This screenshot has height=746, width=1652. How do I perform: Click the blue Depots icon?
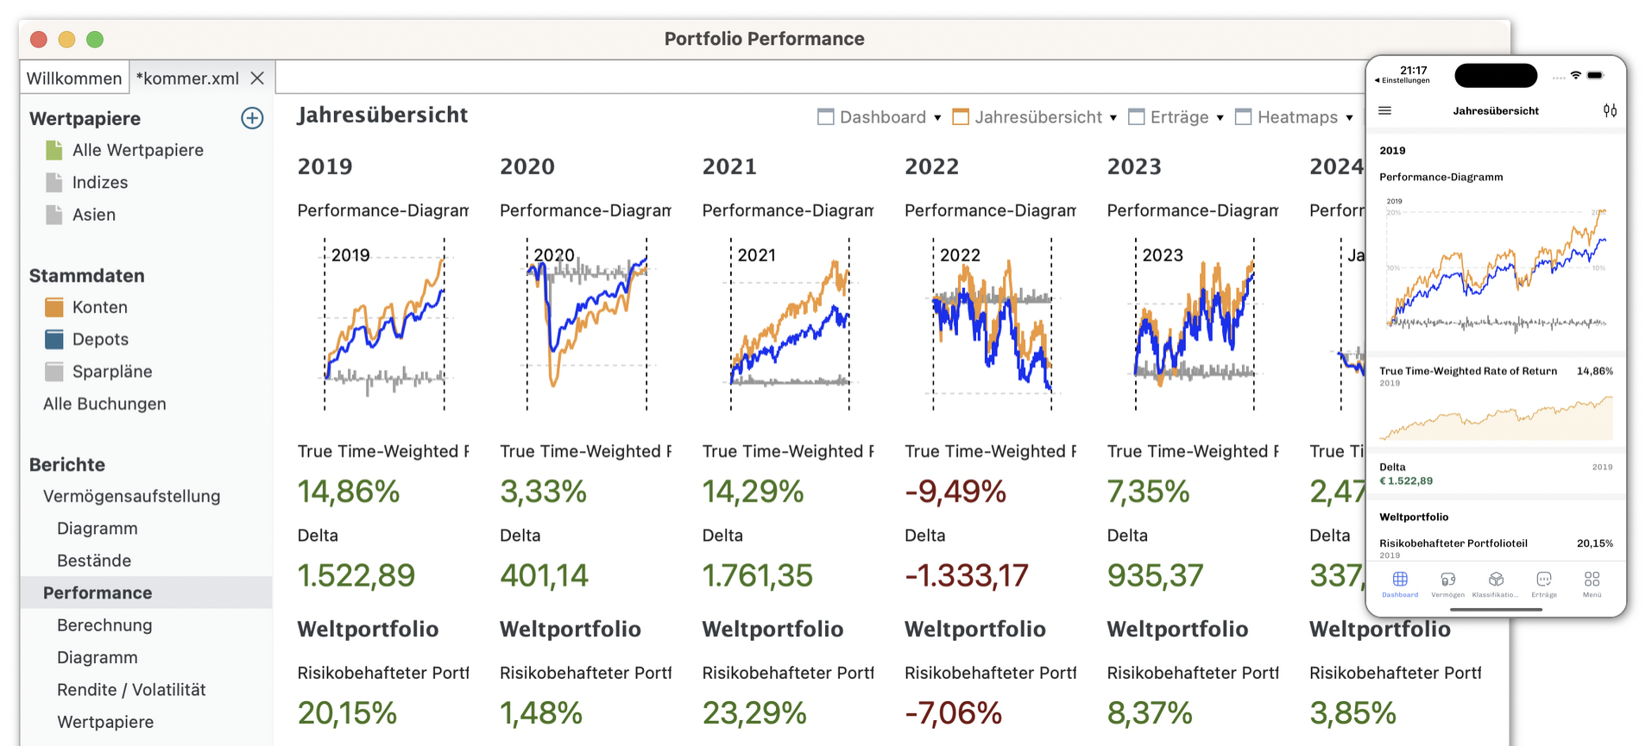pyautogui.click(x=54, y=339)
